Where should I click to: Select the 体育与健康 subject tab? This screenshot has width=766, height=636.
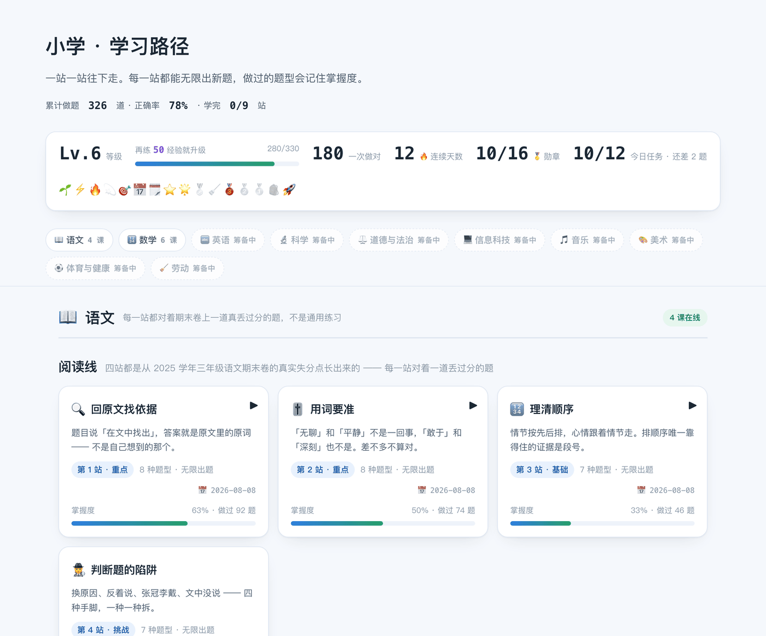pos(95,269)
